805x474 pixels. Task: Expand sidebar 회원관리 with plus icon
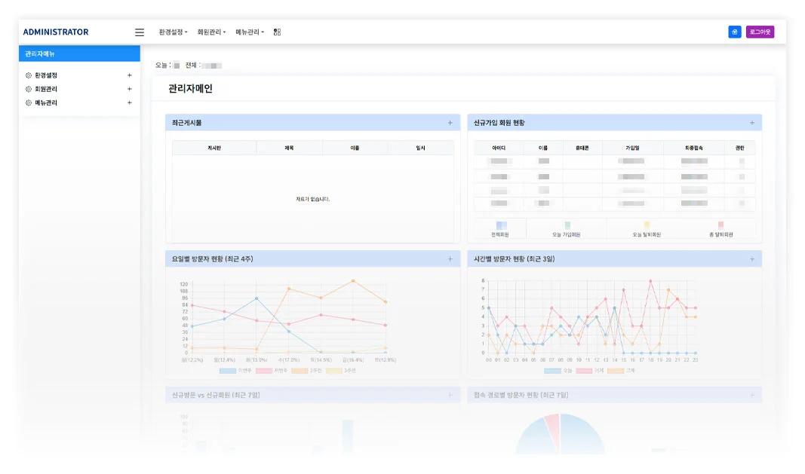tap(129, 89)
